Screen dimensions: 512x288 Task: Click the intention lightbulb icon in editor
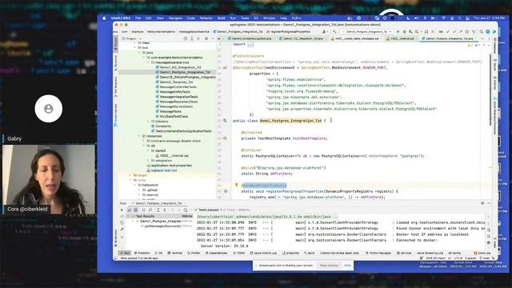[x=237, y=185]
